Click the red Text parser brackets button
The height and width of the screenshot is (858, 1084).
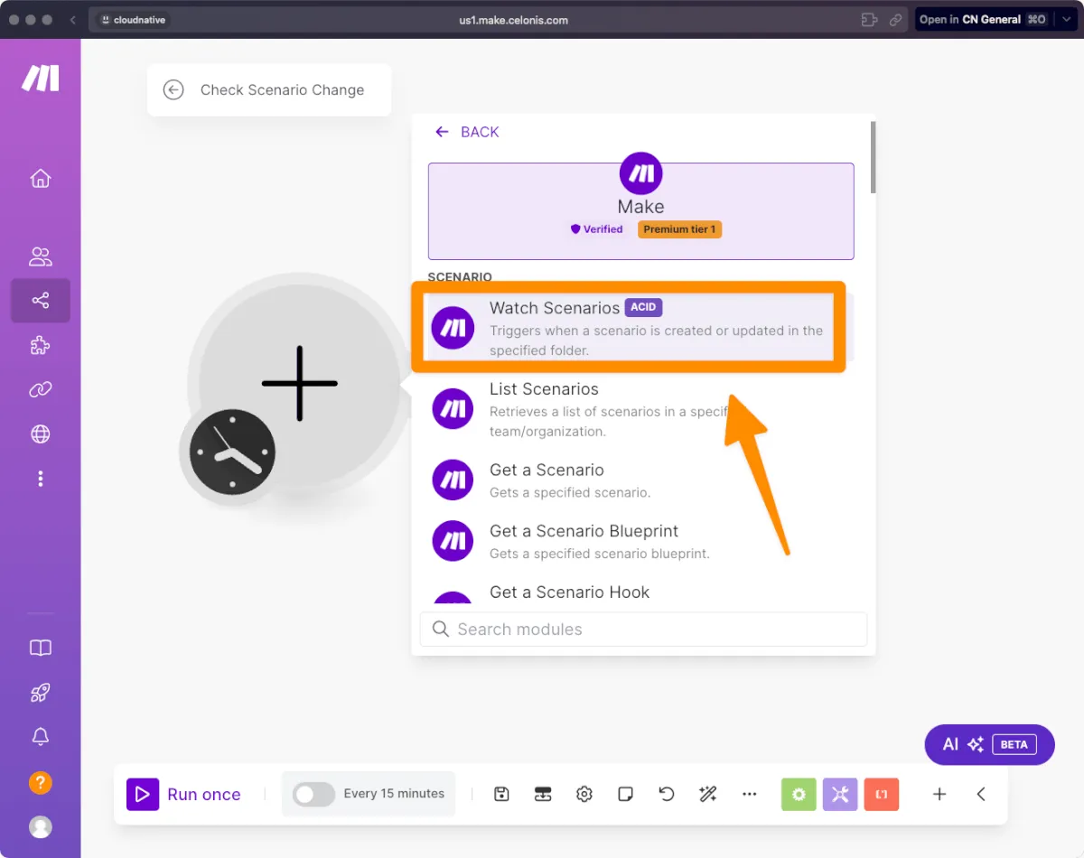[882, 794]
